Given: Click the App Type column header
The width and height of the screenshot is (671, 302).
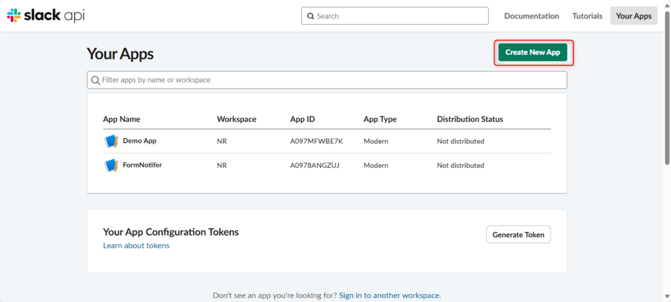Looking at the screenshot, I should [x=380, y=119].
